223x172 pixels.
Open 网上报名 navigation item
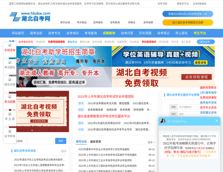(181, 33)
